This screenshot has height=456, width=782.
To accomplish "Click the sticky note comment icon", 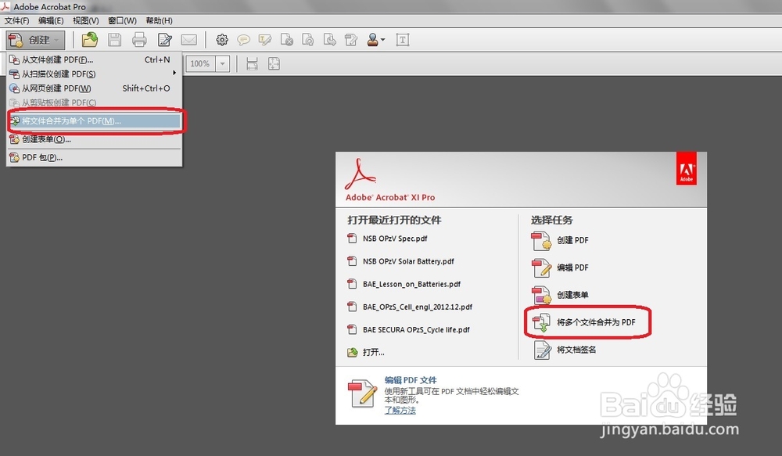I will pos(243,40).
